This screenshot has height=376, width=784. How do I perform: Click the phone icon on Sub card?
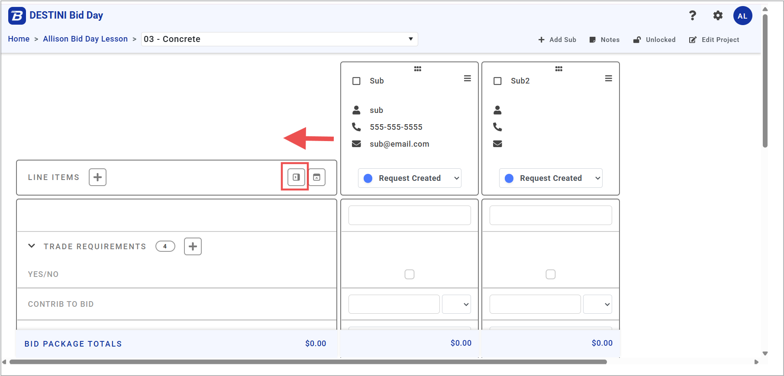pos(356,127)
